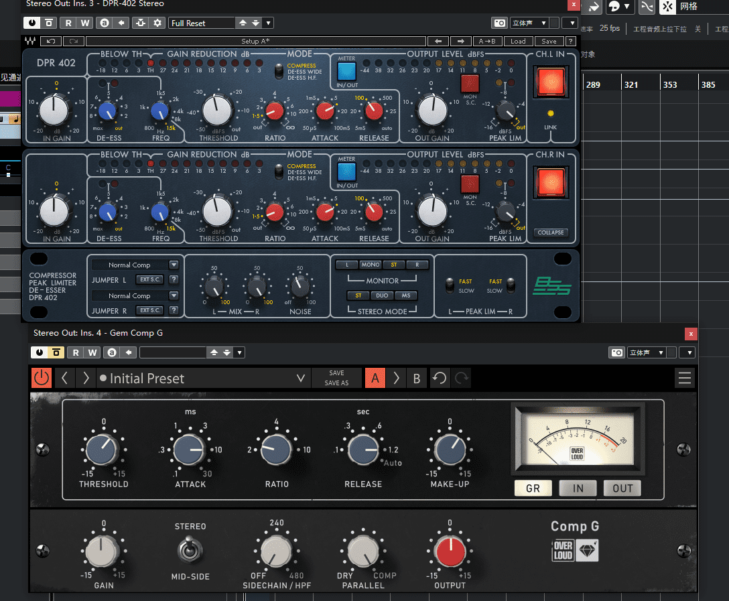Open Gem Comp G hamburger menu
Screen dimensions: 729x601
(x=684, y=377)
